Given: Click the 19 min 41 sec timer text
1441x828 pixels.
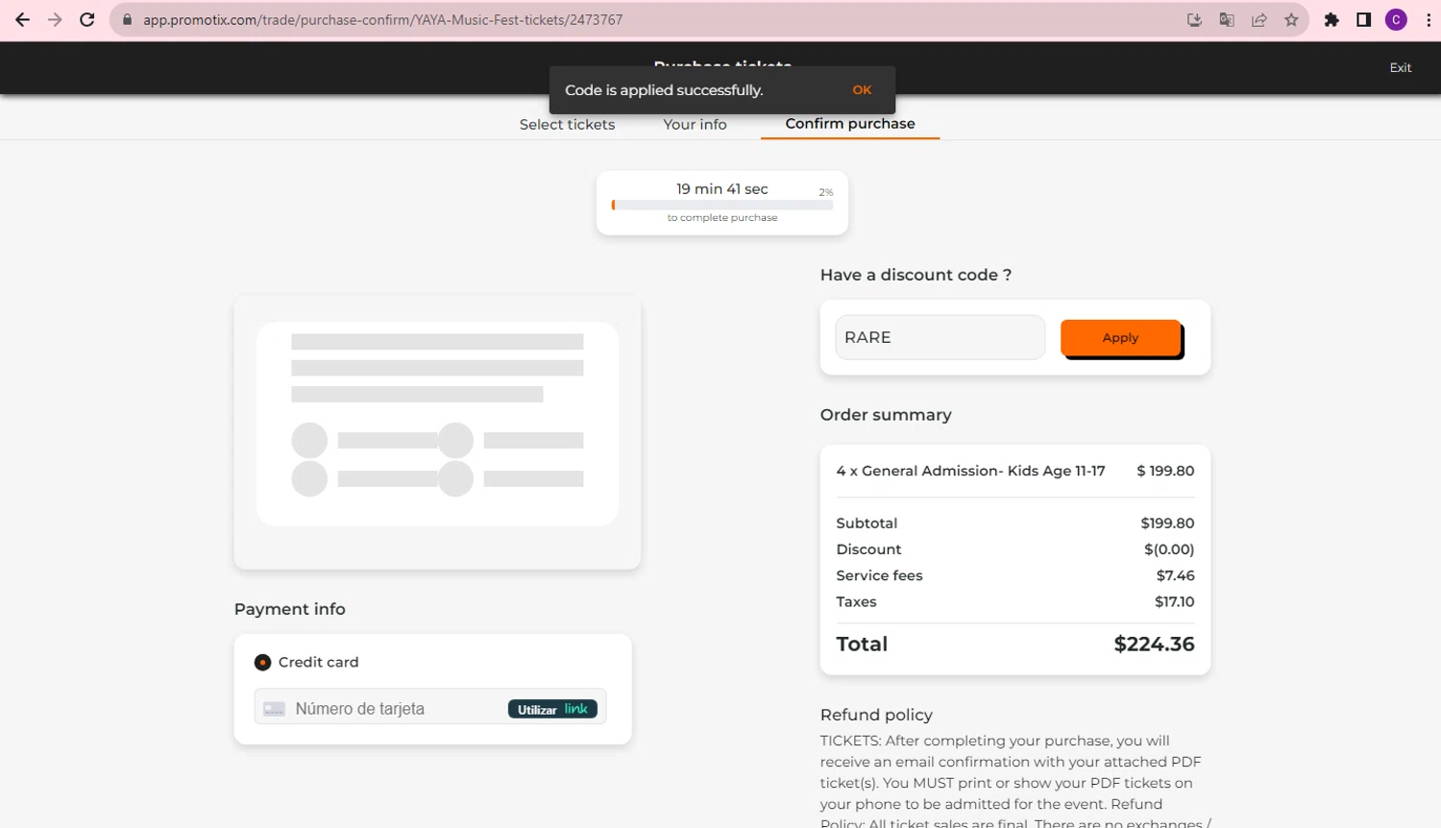Looking at the screenshot, I should 722,188.
